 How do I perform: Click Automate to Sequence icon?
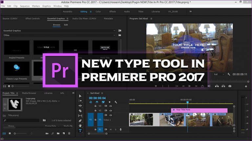point(47,133)
